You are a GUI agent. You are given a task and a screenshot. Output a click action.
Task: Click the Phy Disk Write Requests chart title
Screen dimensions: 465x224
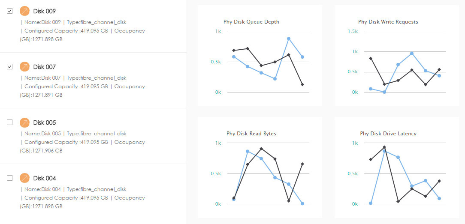tap(388, 22)
